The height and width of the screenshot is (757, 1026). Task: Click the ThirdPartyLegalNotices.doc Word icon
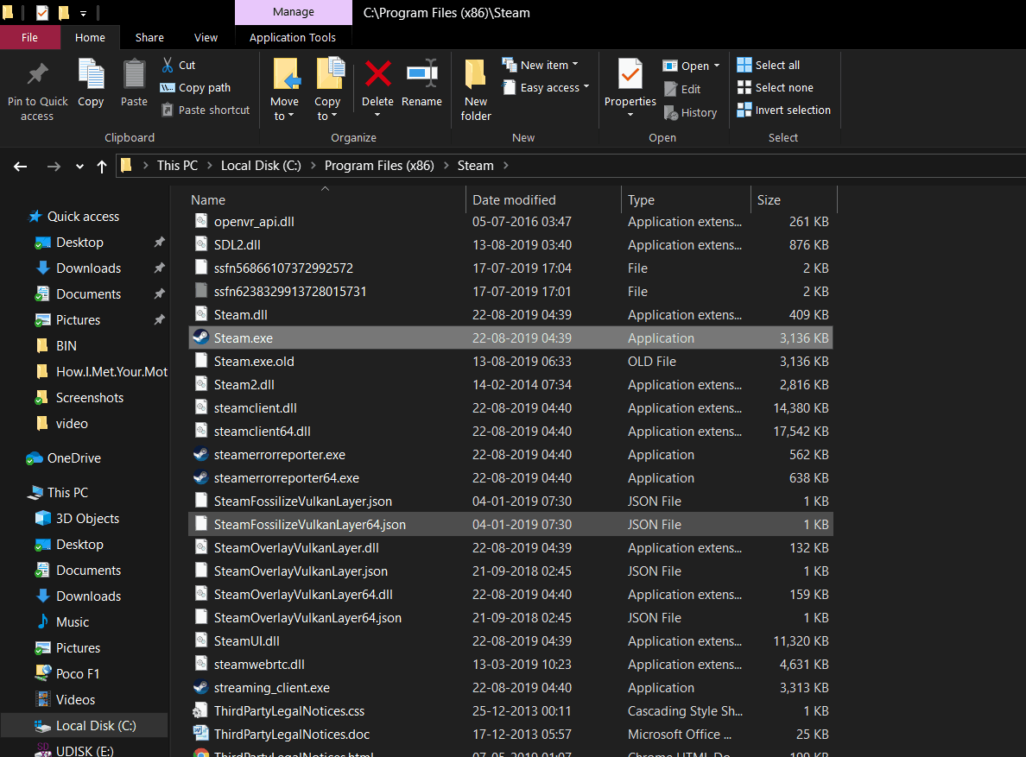pyautogui.click(x=201, y=734)
